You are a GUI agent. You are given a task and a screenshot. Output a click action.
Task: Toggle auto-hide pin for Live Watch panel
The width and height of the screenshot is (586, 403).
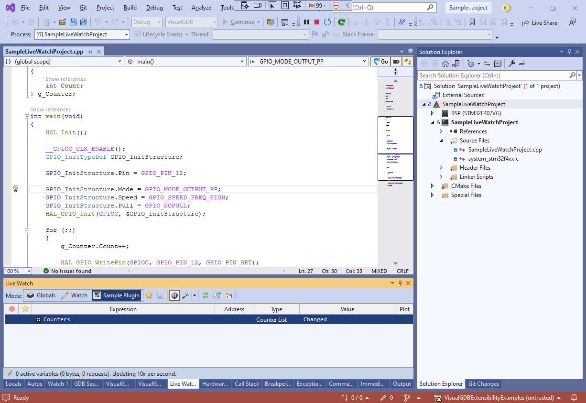tap(400, 283)
